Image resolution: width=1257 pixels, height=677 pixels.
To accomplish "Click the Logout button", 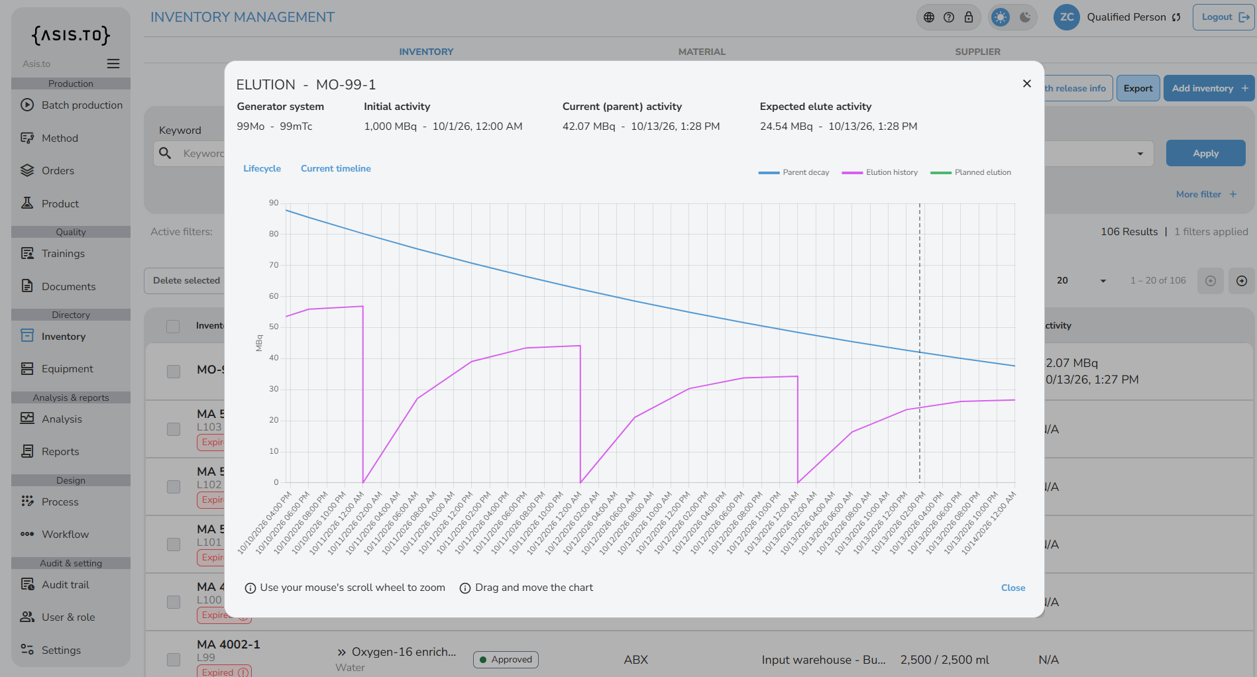I will pyautogui.click(x=1224, y=17).
